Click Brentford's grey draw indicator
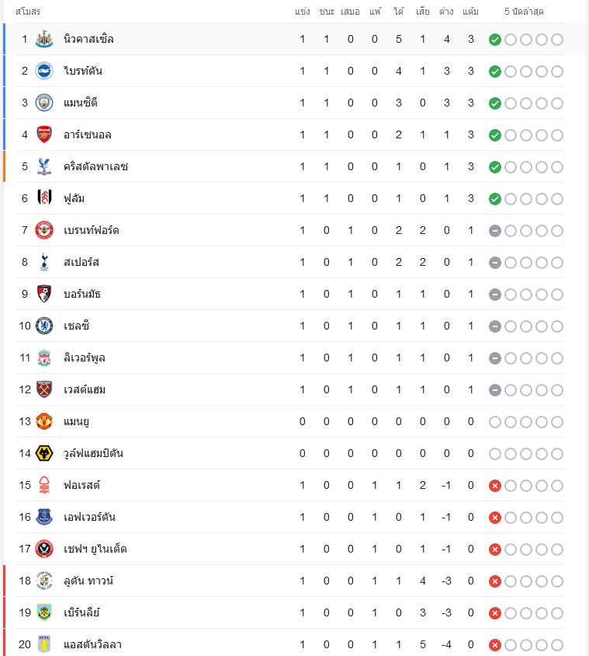The width and height of the screenshot is (589, 656). pyautogui.click(x=494, y=231)
